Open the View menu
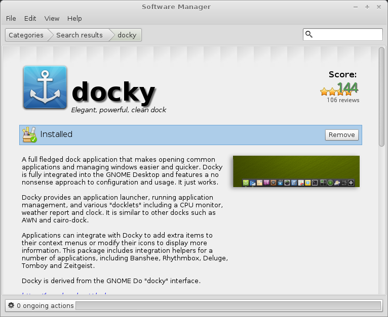Viewport: 388px width, 317px height. click(x=52, y=19)
